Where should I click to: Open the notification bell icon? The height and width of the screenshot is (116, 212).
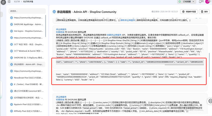[200, 2]
